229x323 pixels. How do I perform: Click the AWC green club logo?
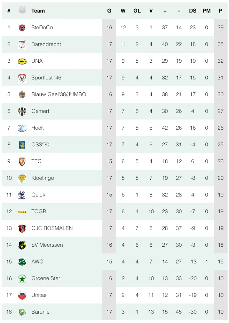point(22,262)
